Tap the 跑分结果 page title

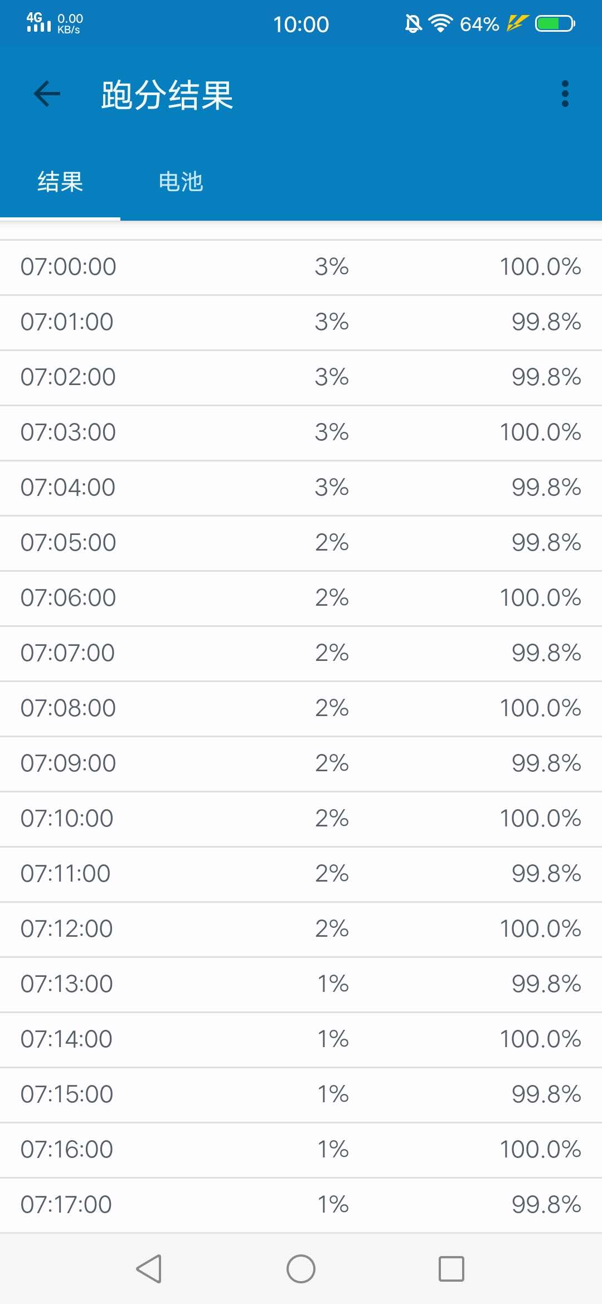[x=167, y=95]
